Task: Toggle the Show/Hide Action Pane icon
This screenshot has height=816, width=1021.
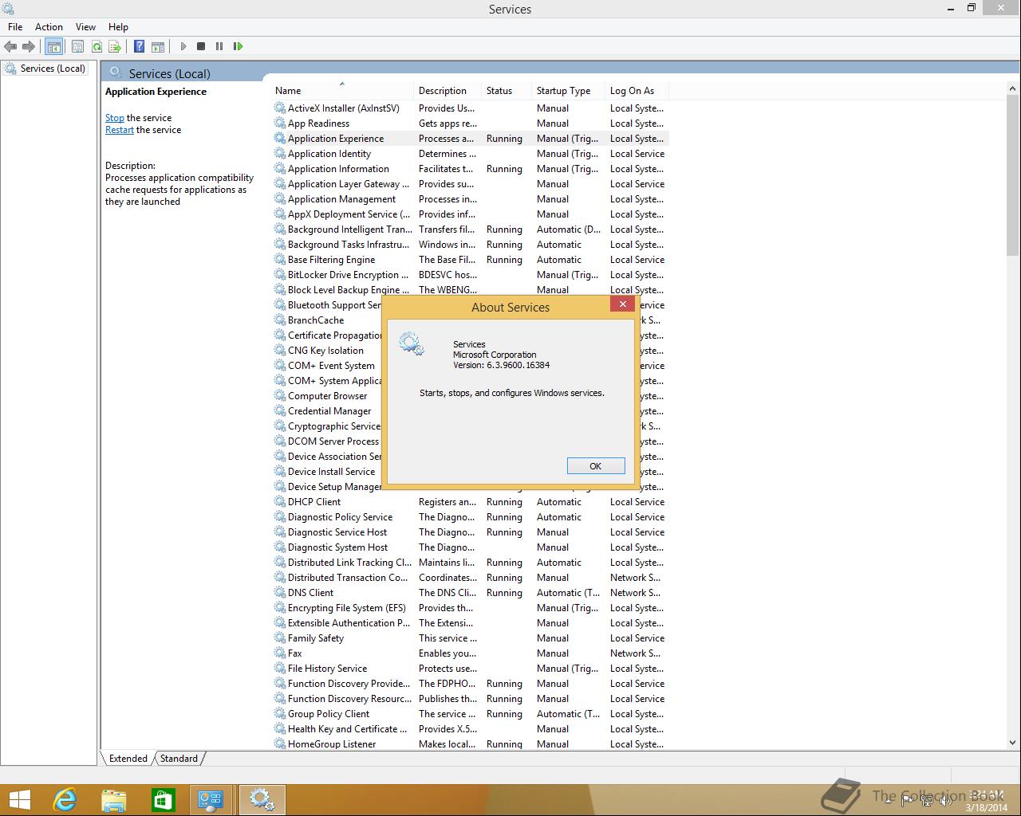Action: [158, 46]
